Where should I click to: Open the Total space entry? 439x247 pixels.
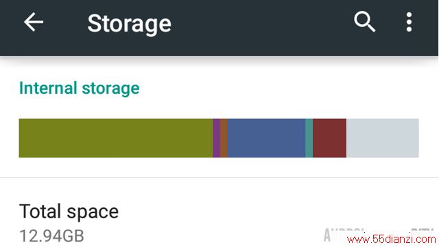click(219, 222)
